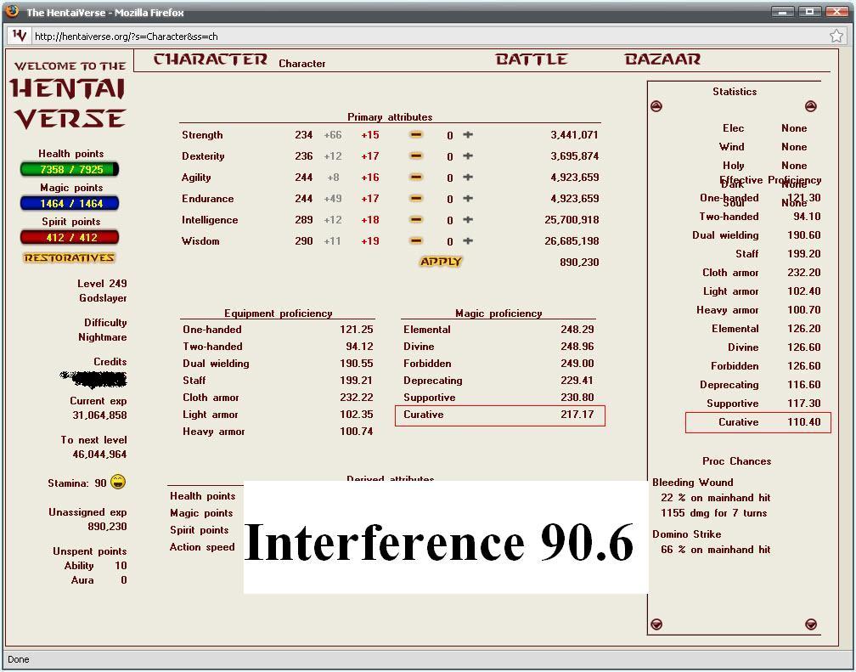Click the 'Godslayer' title text
Image resolution: width=856 pixels, height=672 pixels.
coord(103,297)
